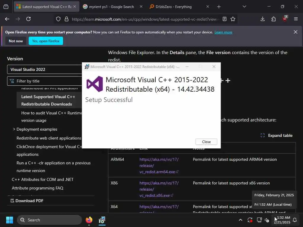Click 'Permalink for latest supported ARM64 version'
The width and height of the screenshot is (303, 227).
pyautogui.click(x=235, y=159)
